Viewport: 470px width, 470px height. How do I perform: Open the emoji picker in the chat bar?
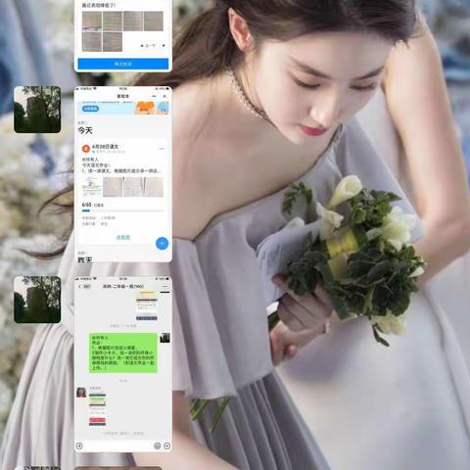157,446
